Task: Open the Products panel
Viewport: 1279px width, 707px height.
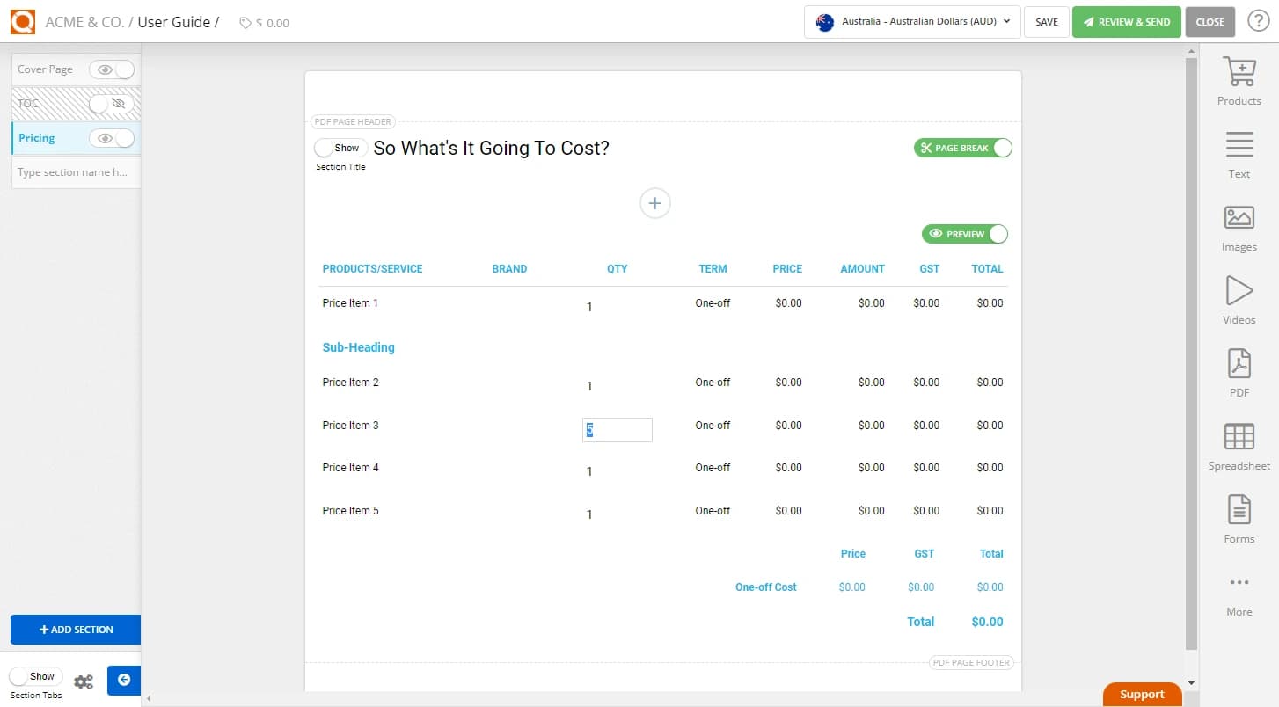Action: (1239, 80)
